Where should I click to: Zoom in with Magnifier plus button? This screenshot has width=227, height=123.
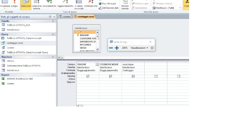click(117, 48)
